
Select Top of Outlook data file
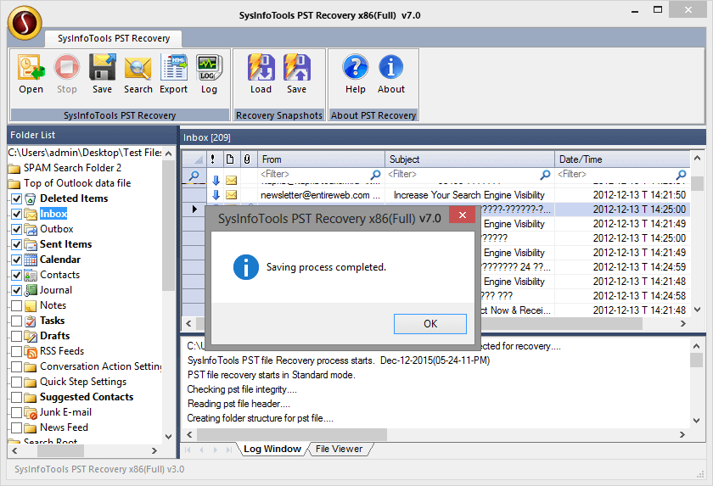(77, 183)
